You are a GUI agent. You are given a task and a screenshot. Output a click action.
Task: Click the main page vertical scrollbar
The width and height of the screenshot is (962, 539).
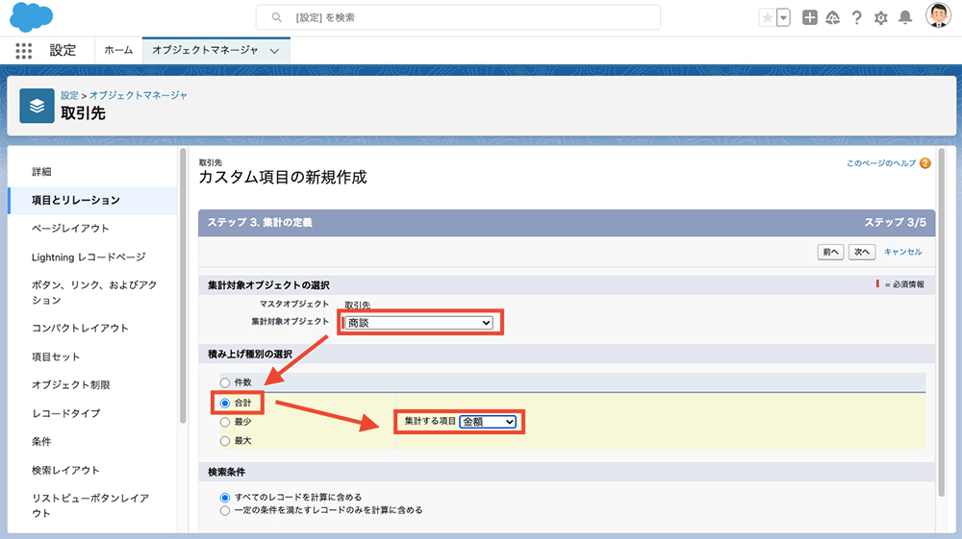pos(942,322)
